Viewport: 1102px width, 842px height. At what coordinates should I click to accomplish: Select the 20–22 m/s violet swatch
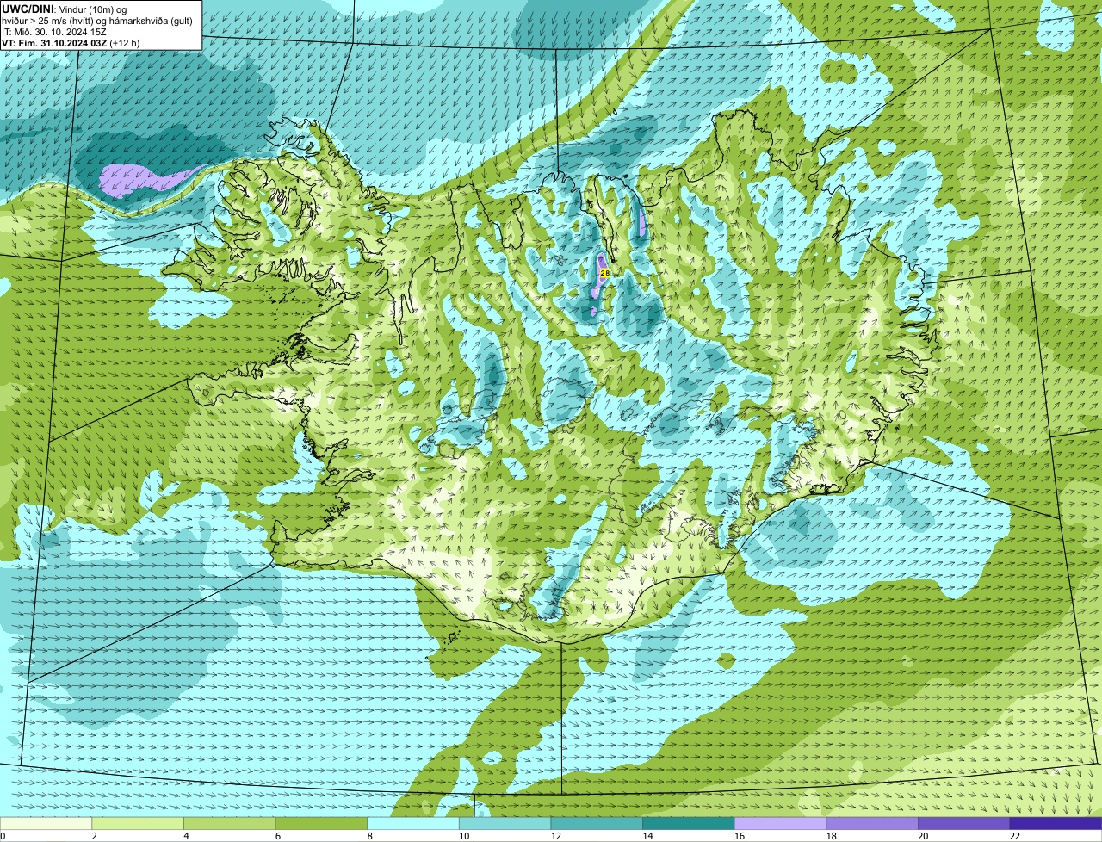click(x=964, y=824)
